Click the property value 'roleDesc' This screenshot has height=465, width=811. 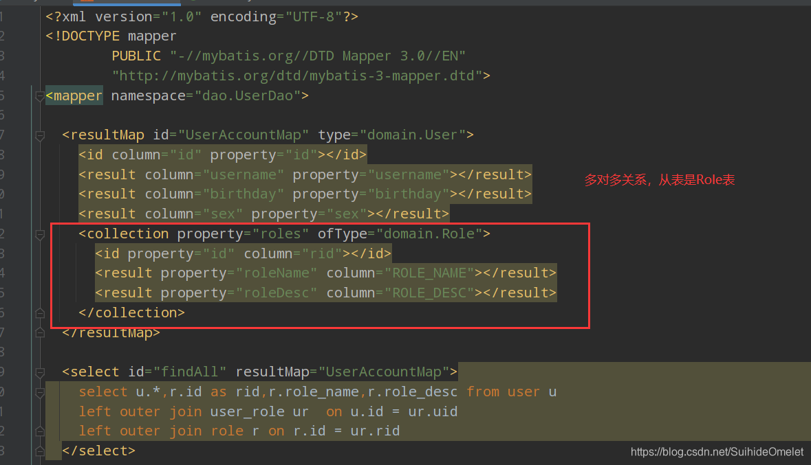(x=277, y=293)
